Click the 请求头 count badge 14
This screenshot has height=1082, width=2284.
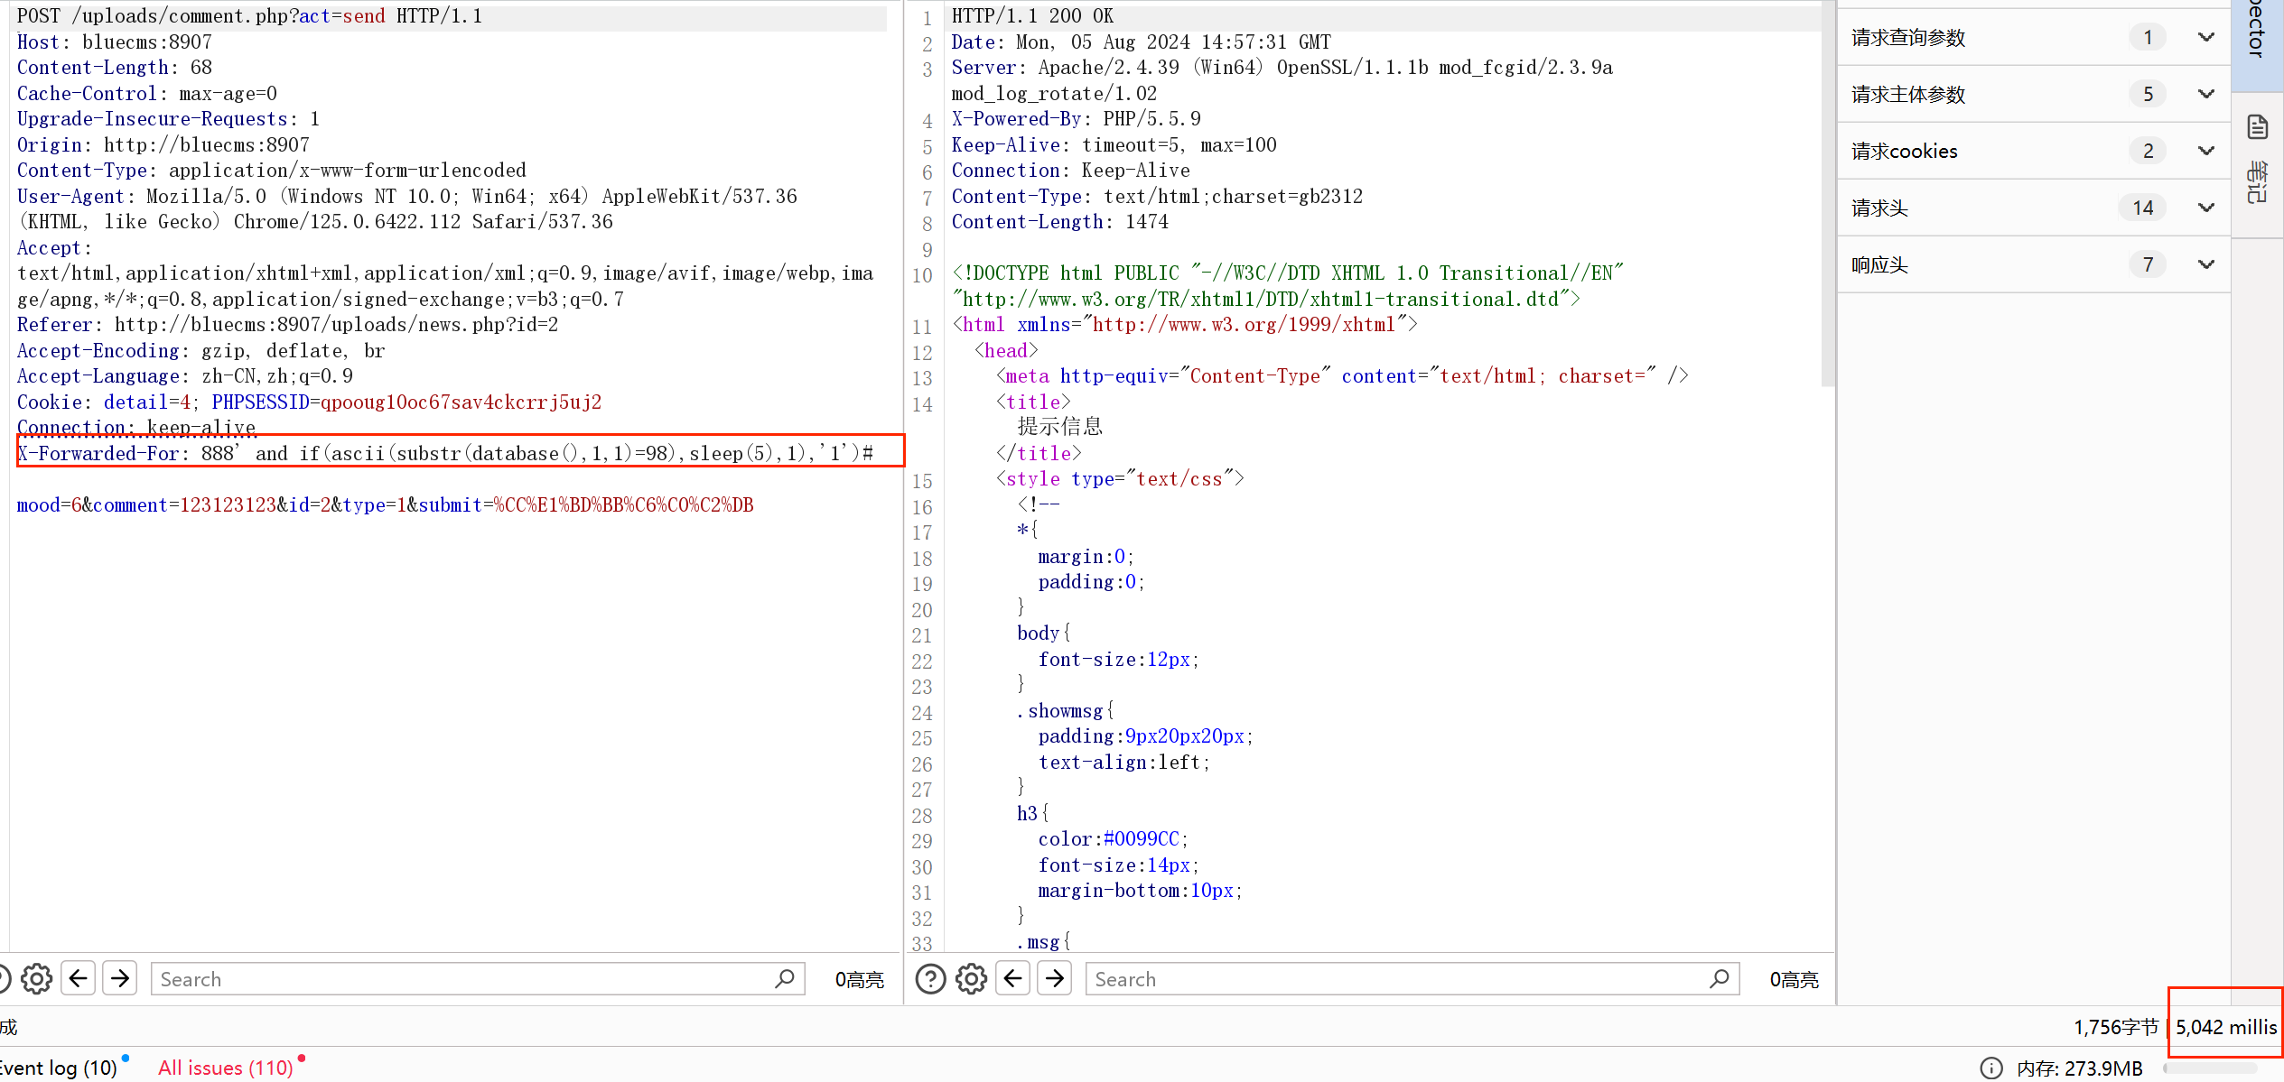[2143, 208]
